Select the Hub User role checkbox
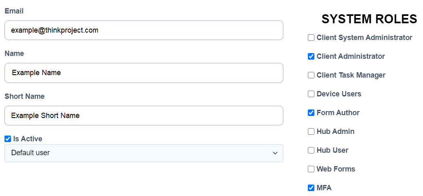 coord(311,150)
